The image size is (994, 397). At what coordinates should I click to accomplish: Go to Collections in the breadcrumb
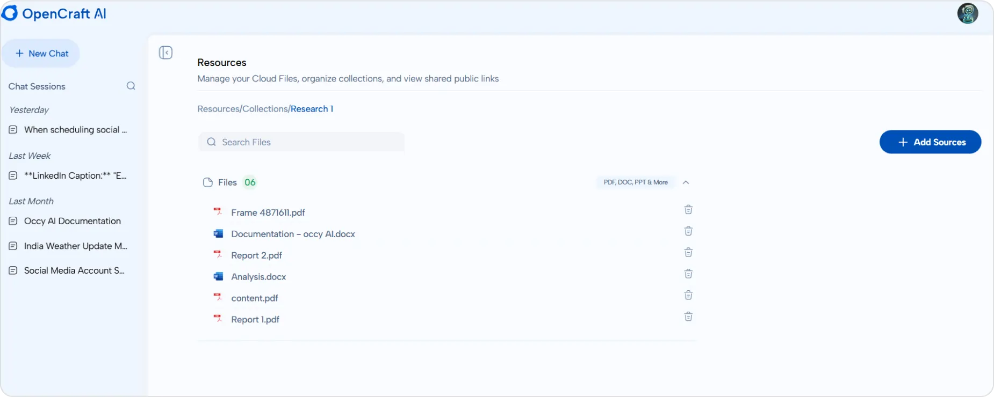pos(265,109)
